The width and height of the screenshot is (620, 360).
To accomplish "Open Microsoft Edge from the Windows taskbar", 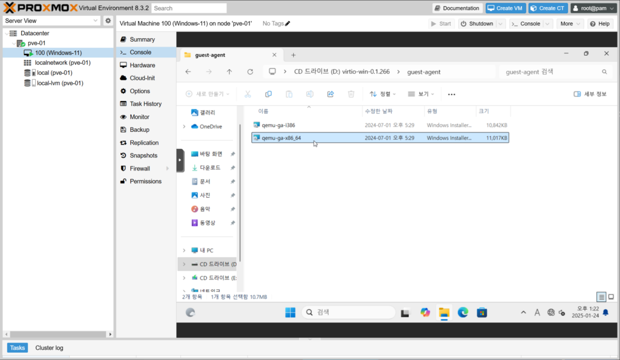I will pyautogui.click(x=463, y=312).
